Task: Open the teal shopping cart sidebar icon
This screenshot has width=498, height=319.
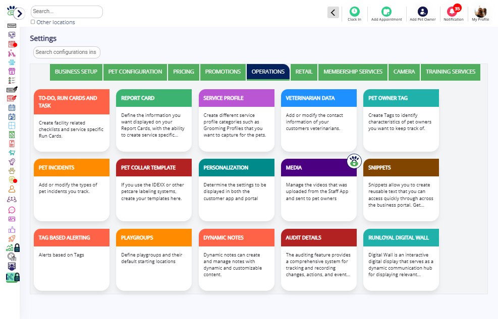Action: (12, 153)
